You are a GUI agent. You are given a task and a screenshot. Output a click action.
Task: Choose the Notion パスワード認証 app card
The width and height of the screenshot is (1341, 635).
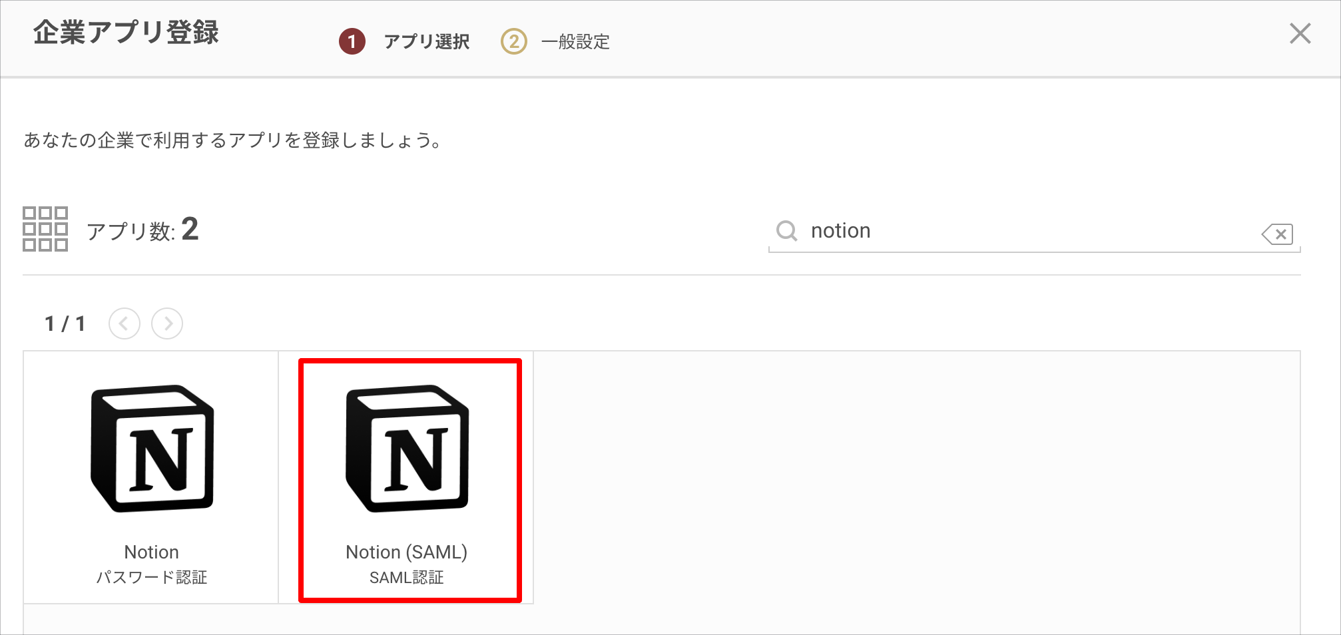[x=151, y=477]
